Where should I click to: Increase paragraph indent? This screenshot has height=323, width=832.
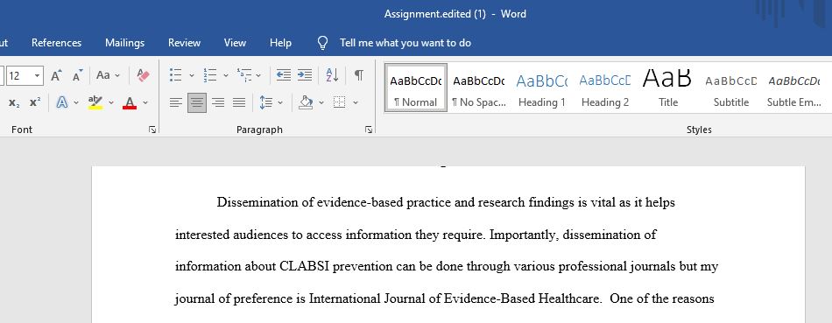click(x=305, y=75)
